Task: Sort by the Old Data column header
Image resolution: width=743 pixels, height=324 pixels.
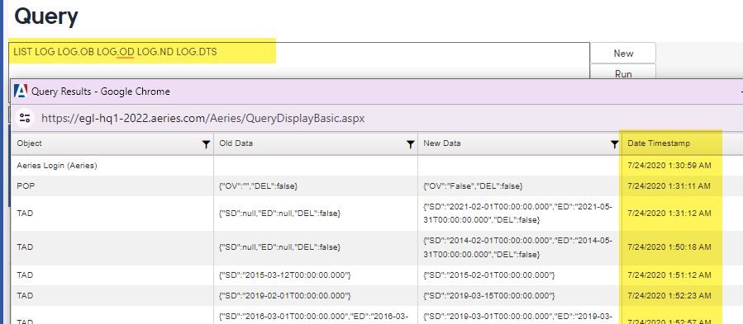Action: pos(236,143)
